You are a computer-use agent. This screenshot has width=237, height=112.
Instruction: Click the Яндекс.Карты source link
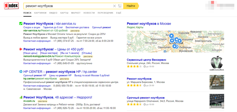(x=135, y=28)
